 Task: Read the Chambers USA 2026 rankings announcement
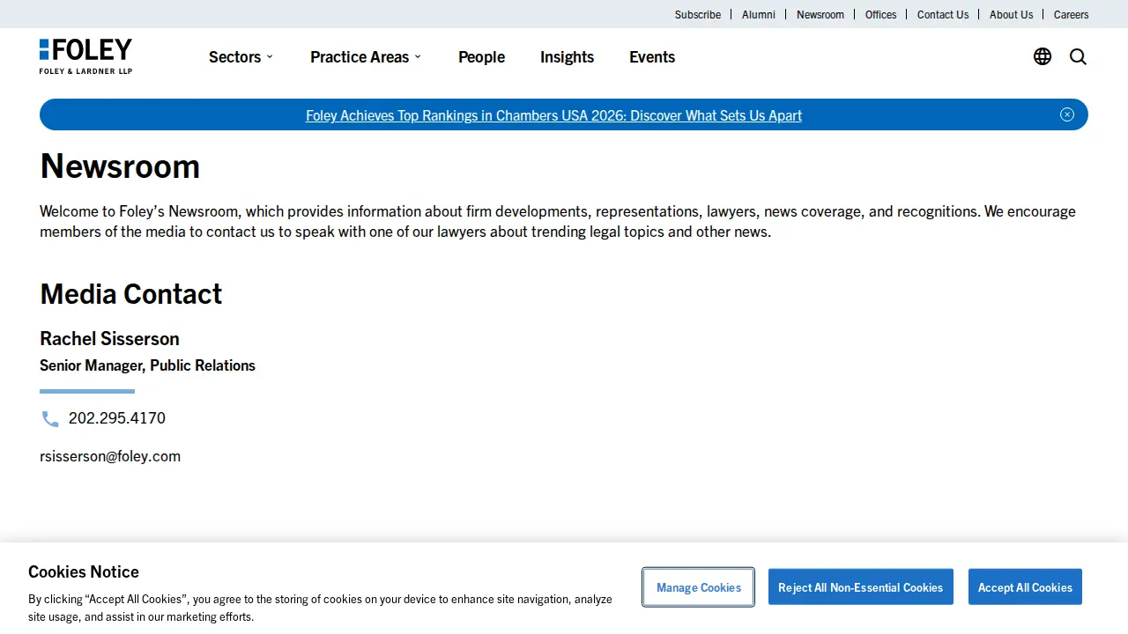(x=553, y=115)
